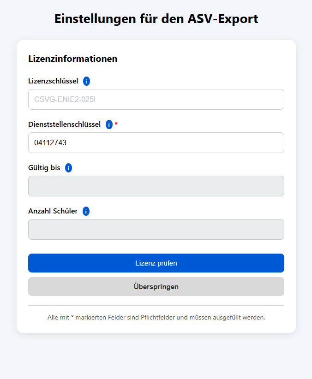Click the Einstellungen für den ASV-Export title
The height and width of the screenshot is (379, 312).
click(156, 19)
